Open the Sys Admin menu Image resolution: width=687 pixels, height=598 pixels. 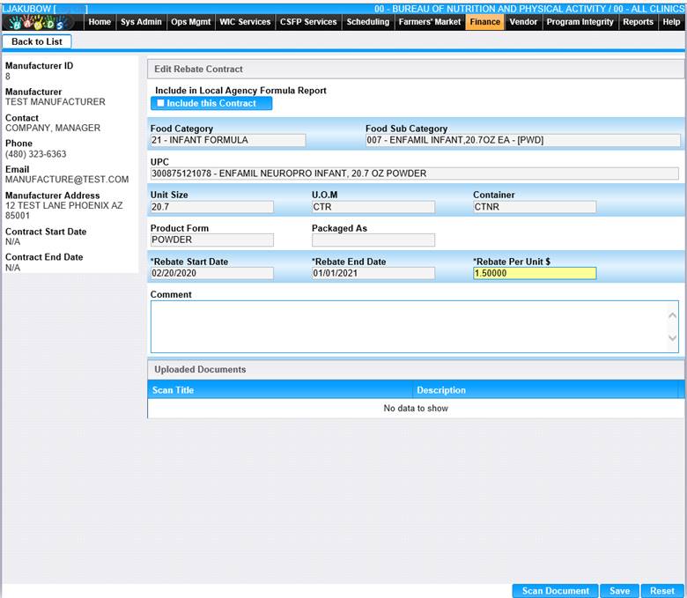[x=141, y=22]
